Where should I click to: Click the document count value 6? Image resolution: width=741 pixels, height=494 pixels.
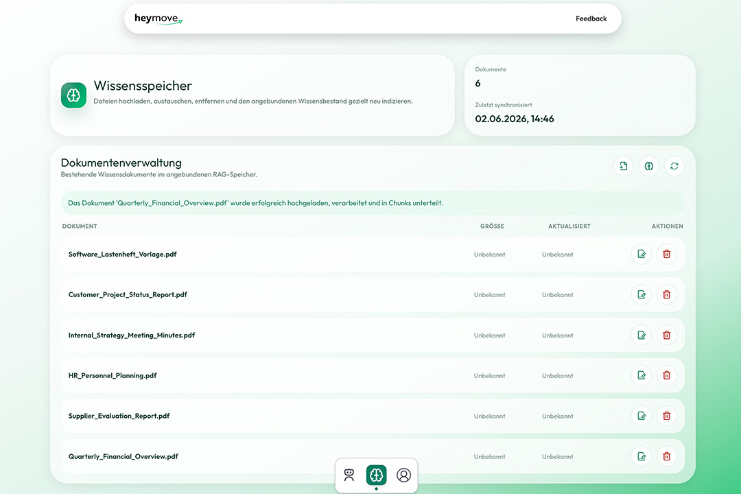478,83
